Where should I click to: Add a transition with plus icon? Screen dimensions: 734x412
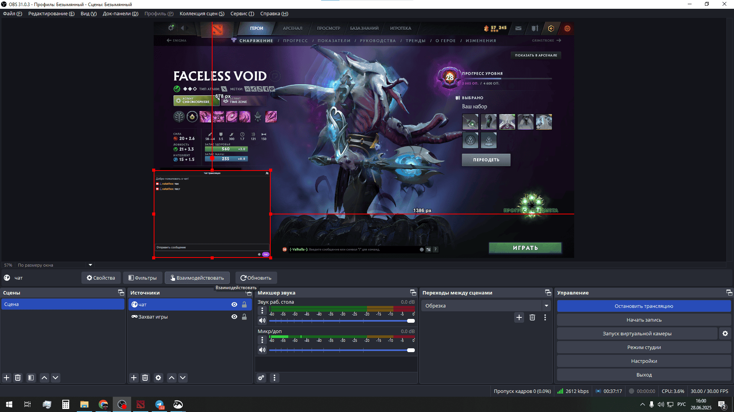[x=519, y=317]
